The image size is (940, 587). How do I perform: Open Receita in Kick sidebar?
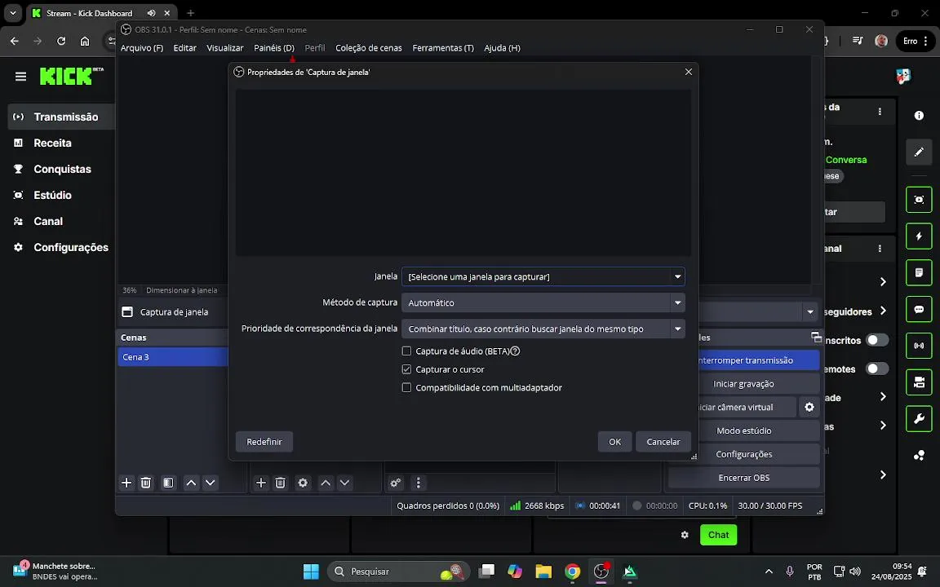[x=52, y=143]
